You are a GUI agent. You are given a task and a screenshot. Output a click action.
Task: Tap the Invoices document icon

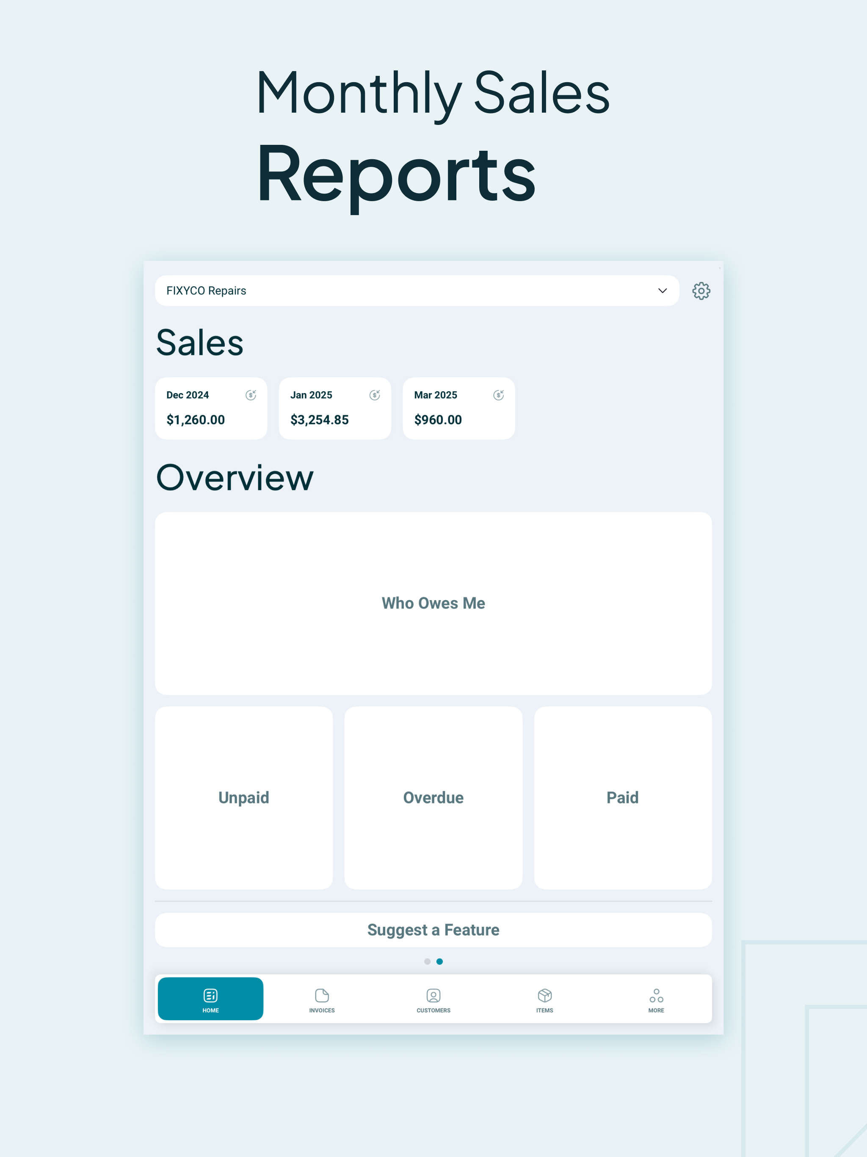[x=322, y=995]
